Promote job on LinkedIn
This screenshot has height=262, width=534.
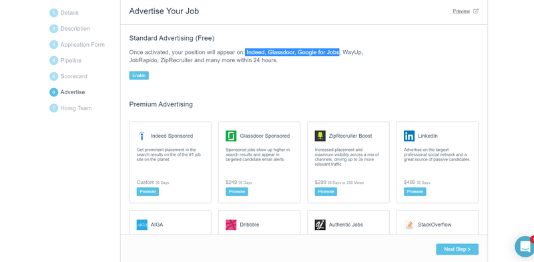[x=415, y=192]
